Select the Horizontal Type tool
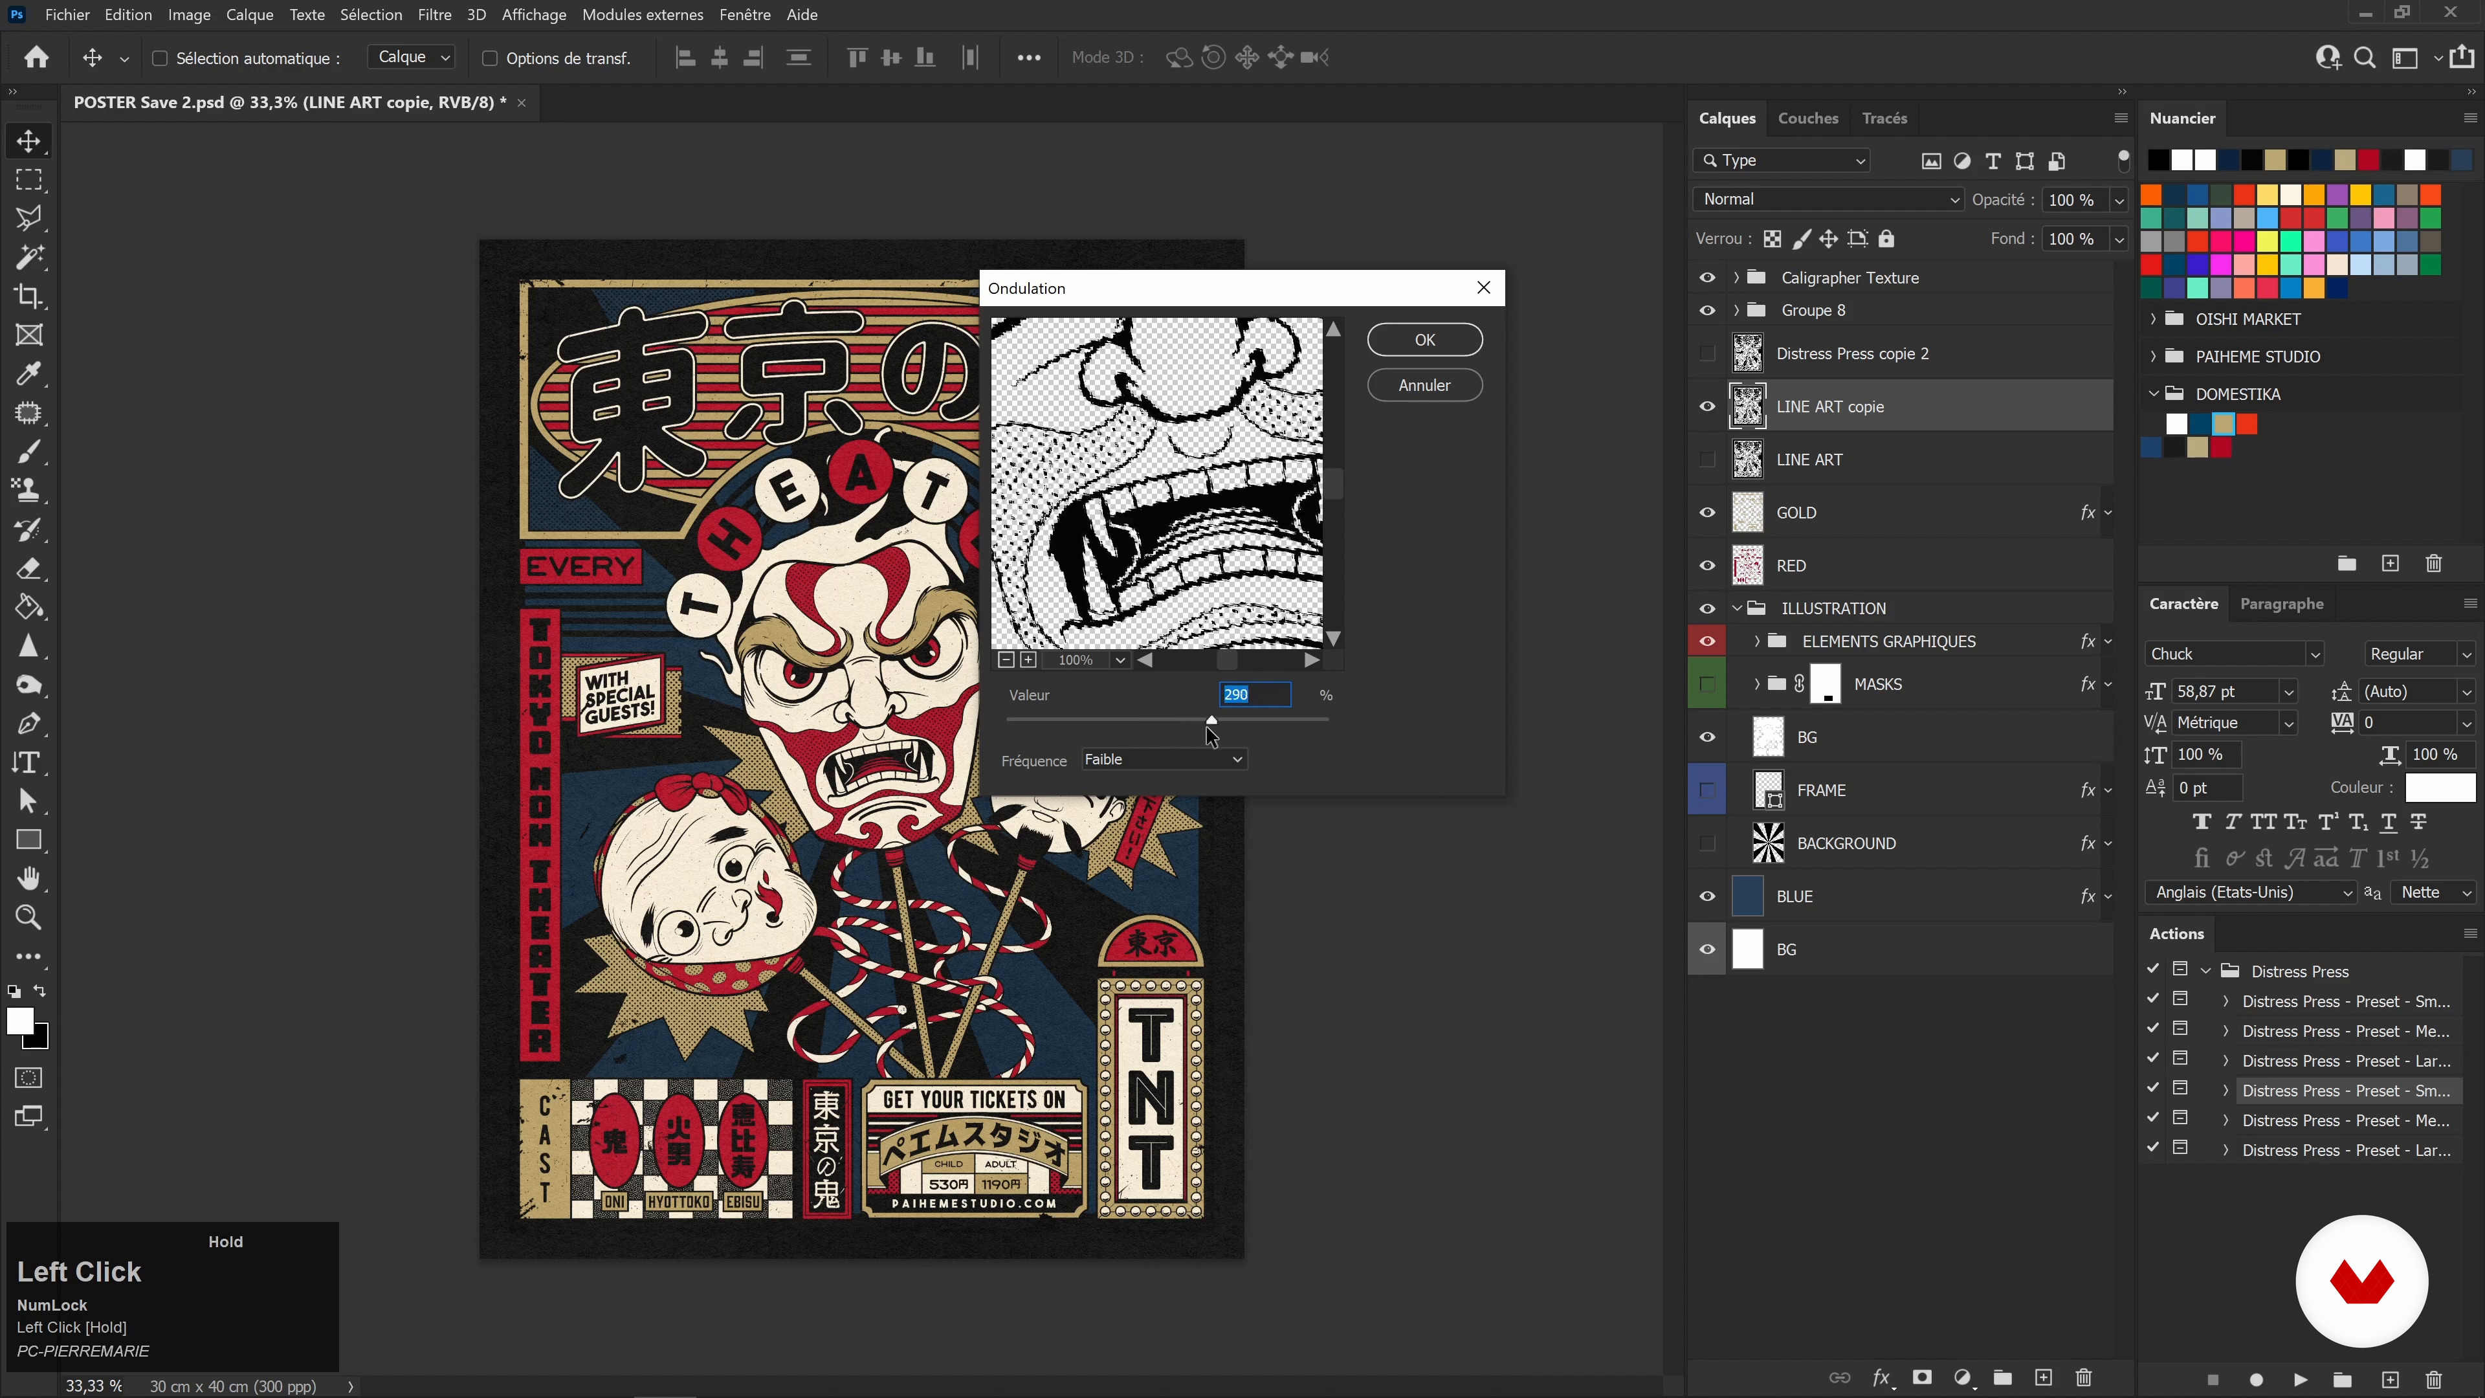This screenshot has width=2485, height=1398. tap(29, 762)
